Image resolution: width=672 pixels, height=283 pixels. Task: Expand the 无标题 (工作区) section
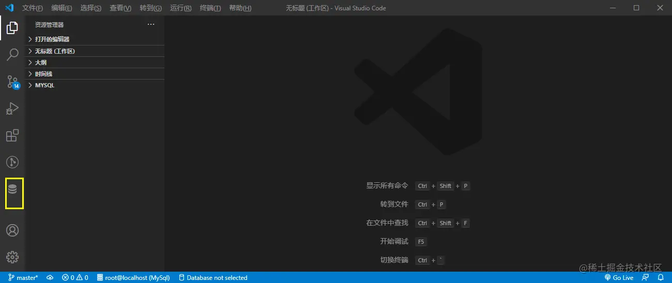pyautogui.click(x=95, y=51)
